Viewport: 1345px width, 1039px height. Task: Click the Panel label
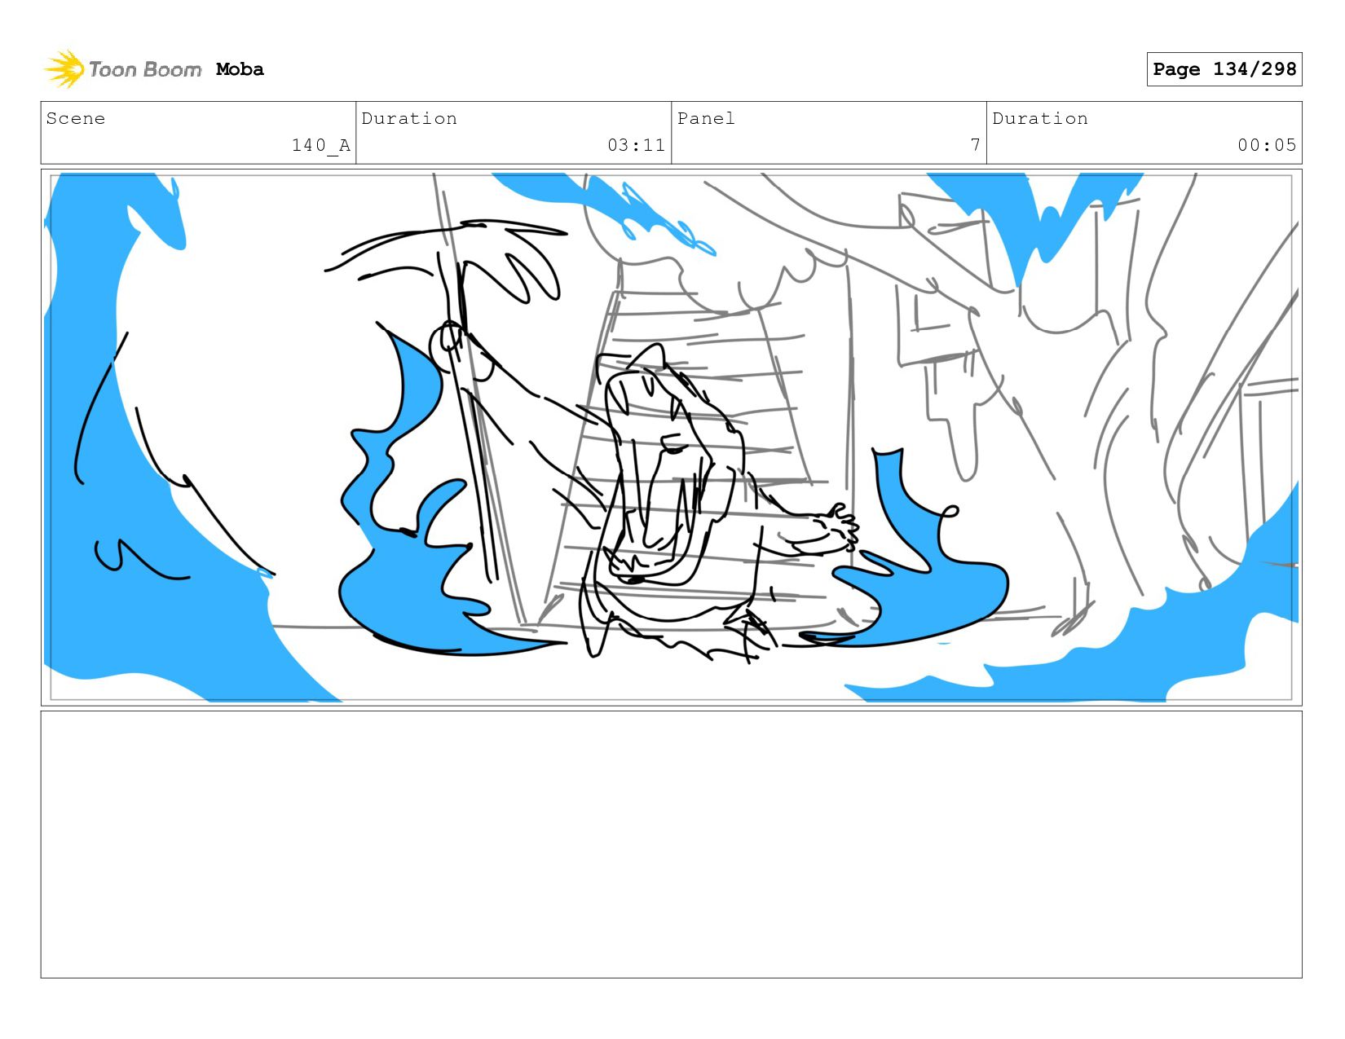tap(706, 118)
